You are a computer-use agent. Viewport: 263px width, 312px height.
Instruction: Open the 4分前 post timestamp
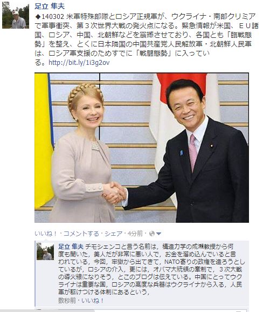(x=135, y=234)
